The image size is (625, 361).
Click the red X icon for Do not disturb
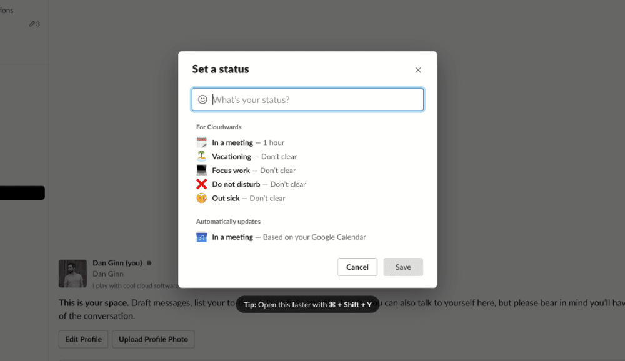point(201,184)
